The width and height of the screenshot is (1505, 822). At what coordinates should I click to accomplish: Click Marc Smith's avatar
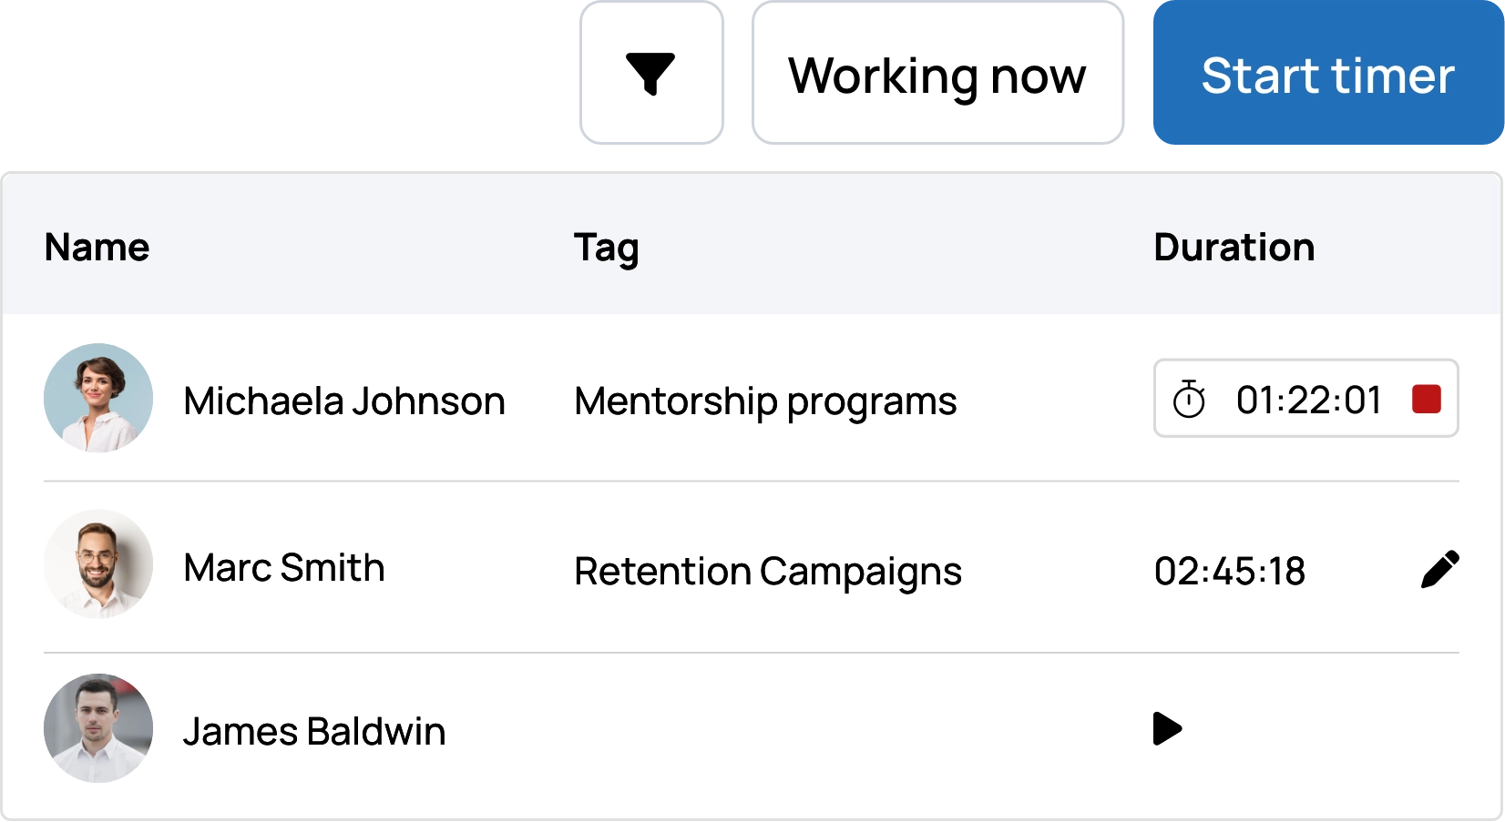[98, 564]
